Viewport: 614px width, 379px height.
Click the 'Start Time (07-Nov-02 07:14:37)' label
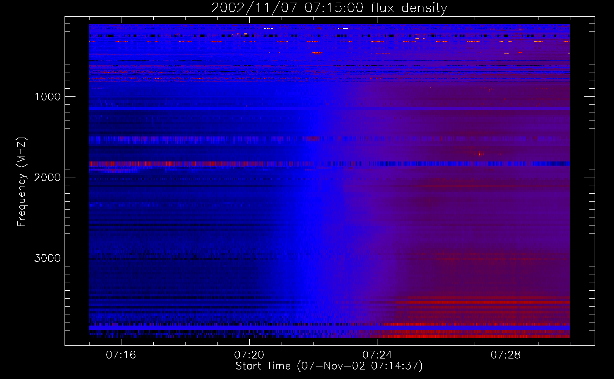329,366
